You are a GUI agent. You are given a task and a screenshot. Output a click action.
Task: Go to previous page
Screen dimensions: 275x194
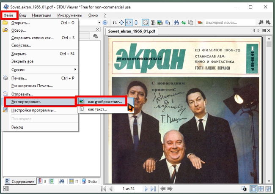[x=111, y=189]
